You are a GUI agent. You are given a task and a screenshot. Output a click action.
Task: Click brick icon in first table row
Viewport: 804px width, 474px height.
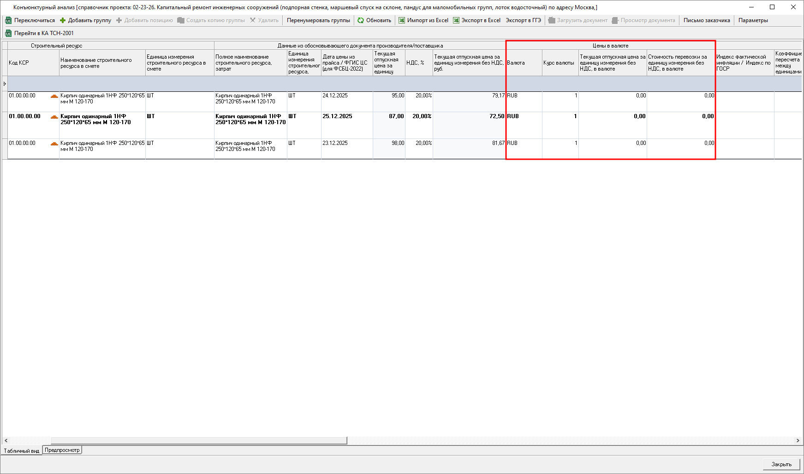click(x=54, y=96)
